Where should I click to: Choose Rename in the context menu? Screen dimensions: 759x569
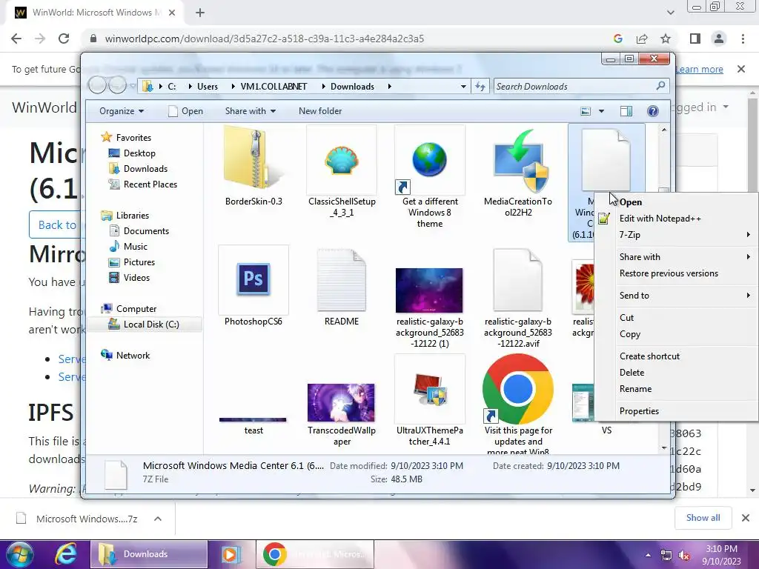pos(676,390)
